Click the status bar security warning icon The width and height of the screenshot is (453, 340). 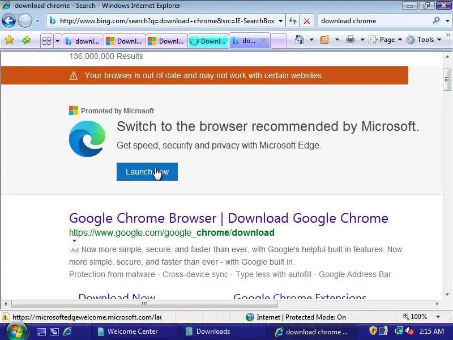6,317
